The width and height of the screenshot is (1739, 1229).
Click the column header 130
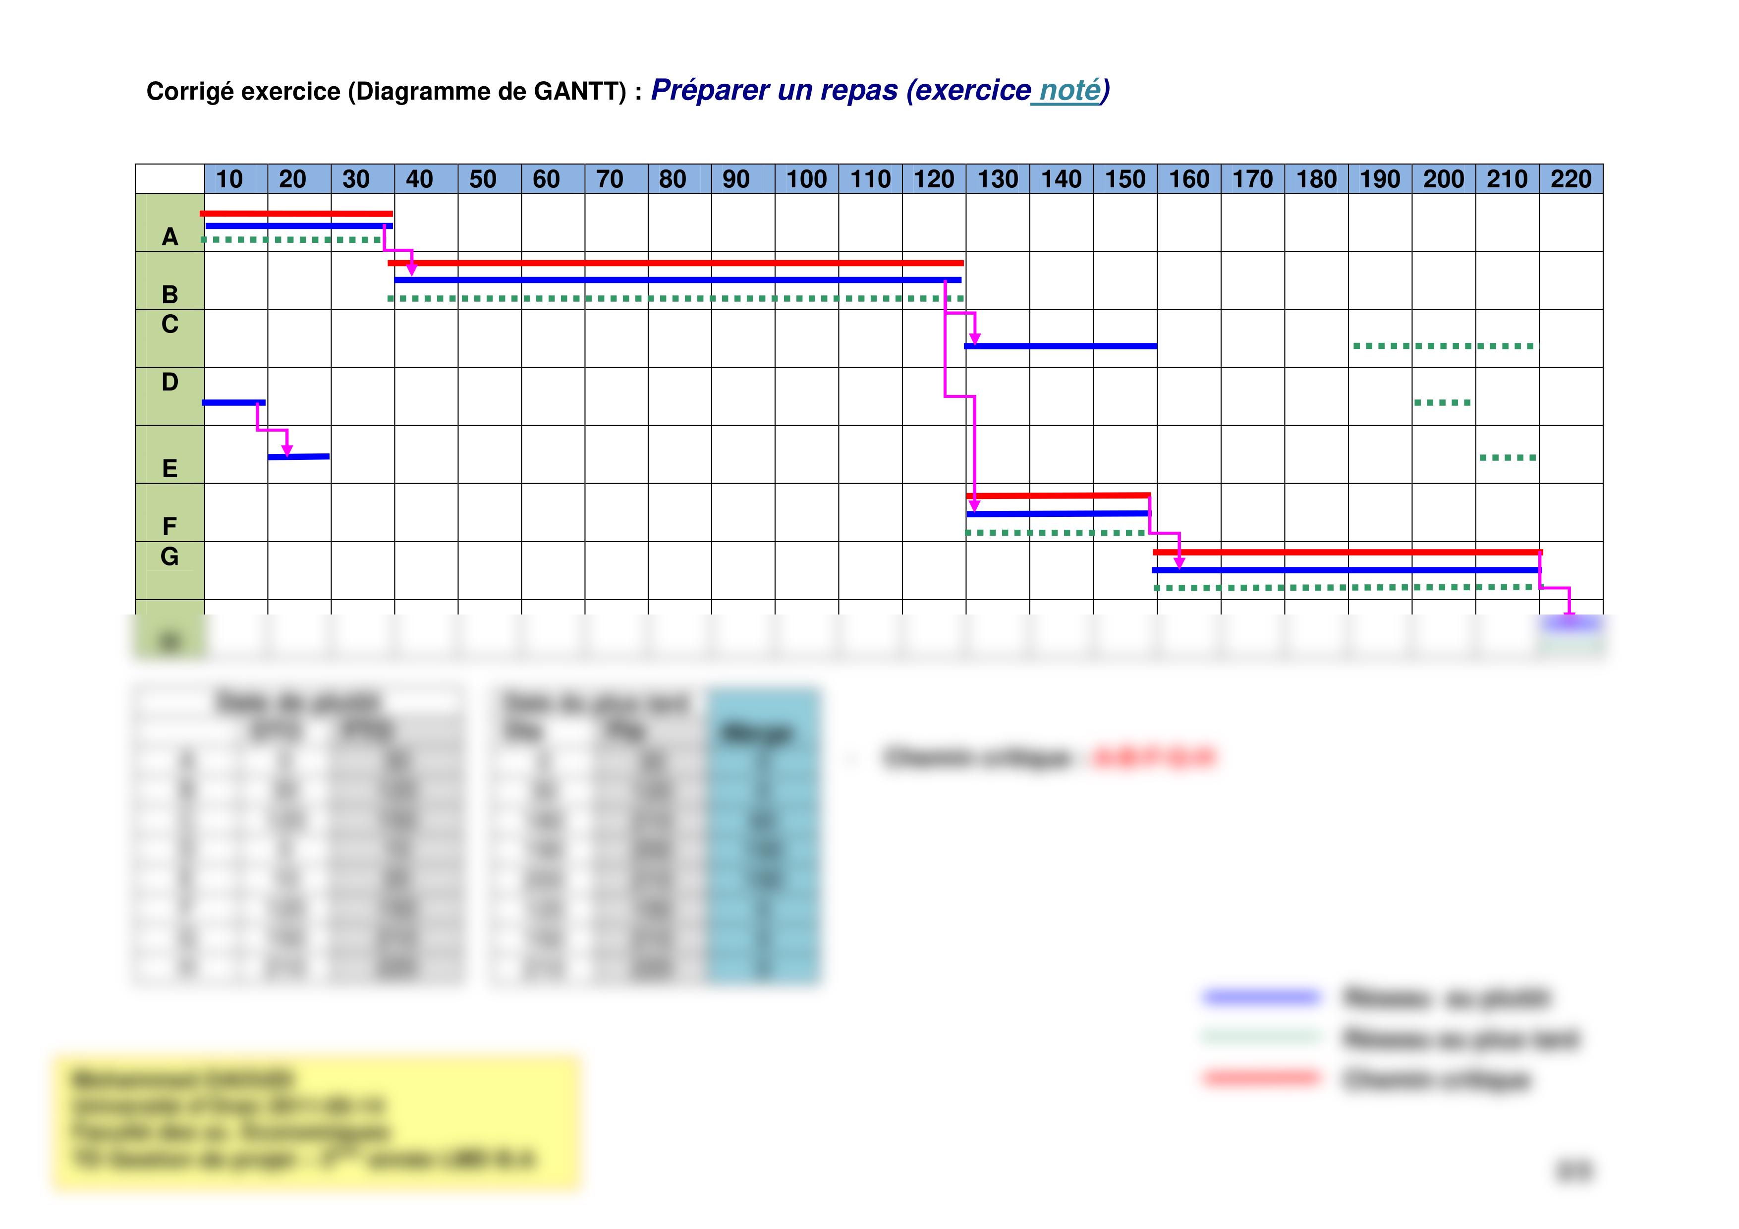click(998, 179)
